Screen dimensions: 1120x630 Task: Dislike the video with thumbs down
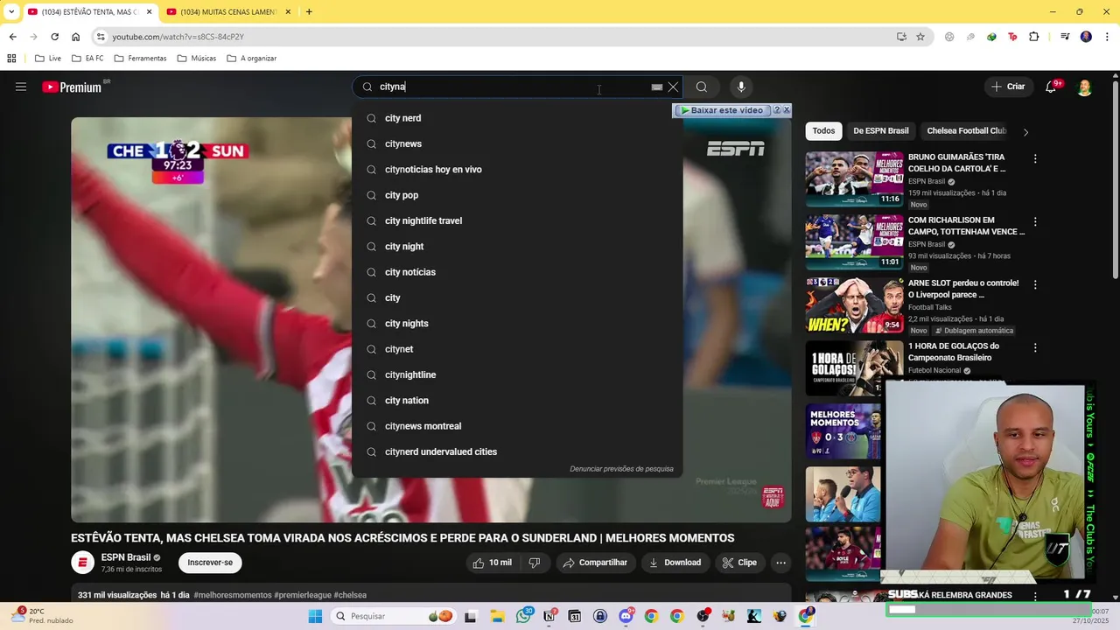tap(534, 563)
